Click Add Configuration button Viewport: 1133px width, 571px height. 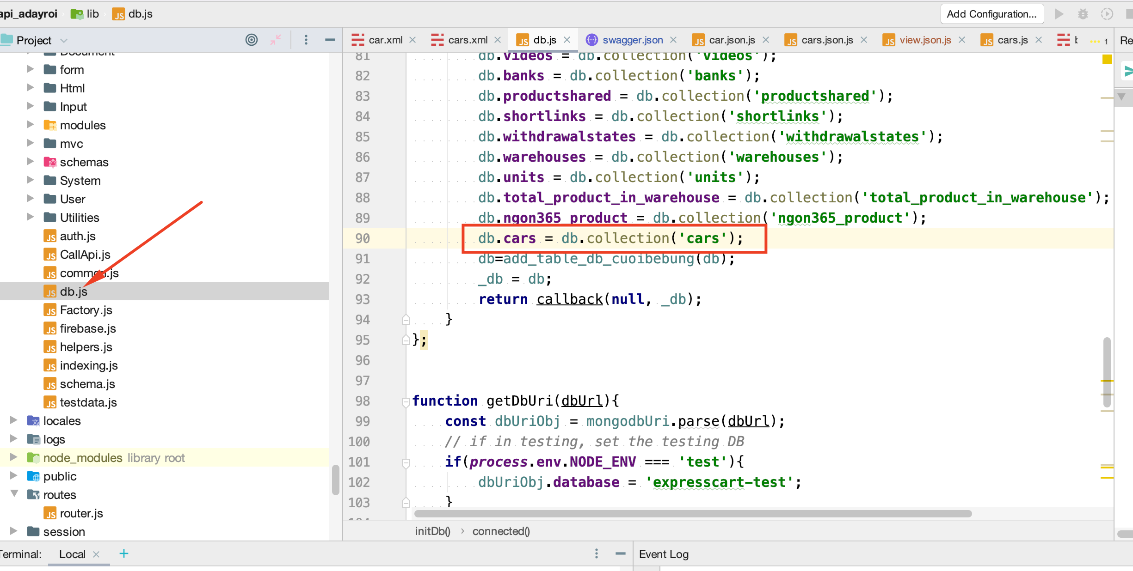click(991, 14)
